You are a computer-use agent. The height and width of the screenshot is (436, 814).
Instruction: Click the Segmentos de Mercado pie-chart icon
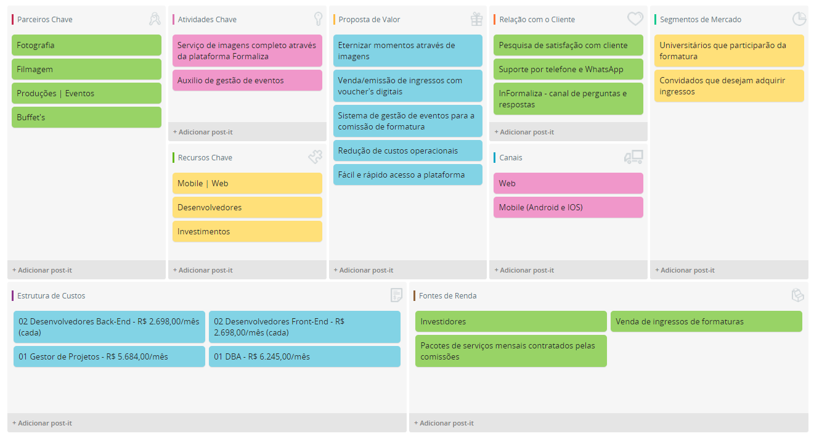click(799, 19)
